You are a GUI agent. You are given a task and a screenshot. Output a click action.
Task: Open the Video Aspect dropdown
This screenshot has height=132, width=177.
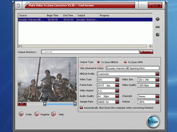[x=117, y=91]
